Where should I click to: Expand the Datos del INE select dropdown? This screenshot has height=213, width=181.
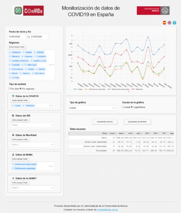[33, 125]
